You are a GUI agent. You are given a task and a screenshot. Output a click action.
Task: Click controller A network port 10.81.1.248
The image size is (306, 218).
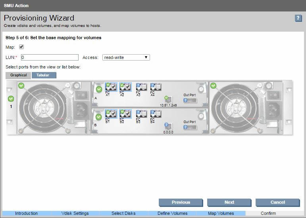(x=168, y=99)
